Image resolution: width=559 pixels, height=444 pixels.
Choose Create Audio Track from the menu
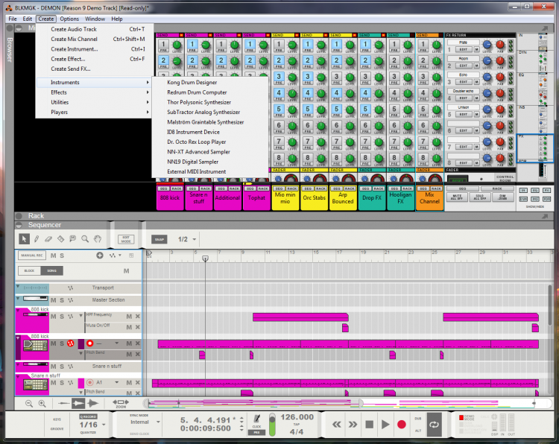[94, 29]
